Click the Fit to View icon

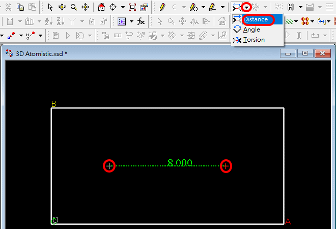coord(132,7)
